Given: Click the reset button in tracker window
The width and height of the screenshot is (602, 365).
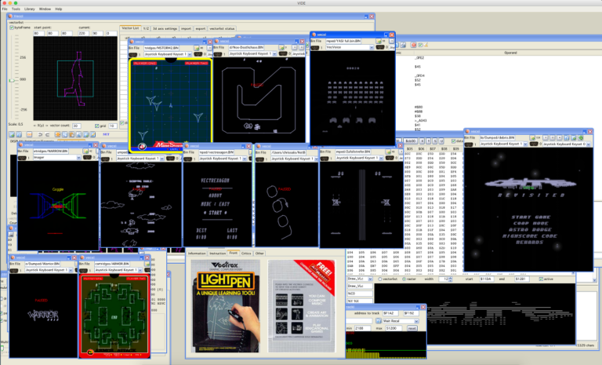Looking at the screenshot, I should click(x=412, y=328).
